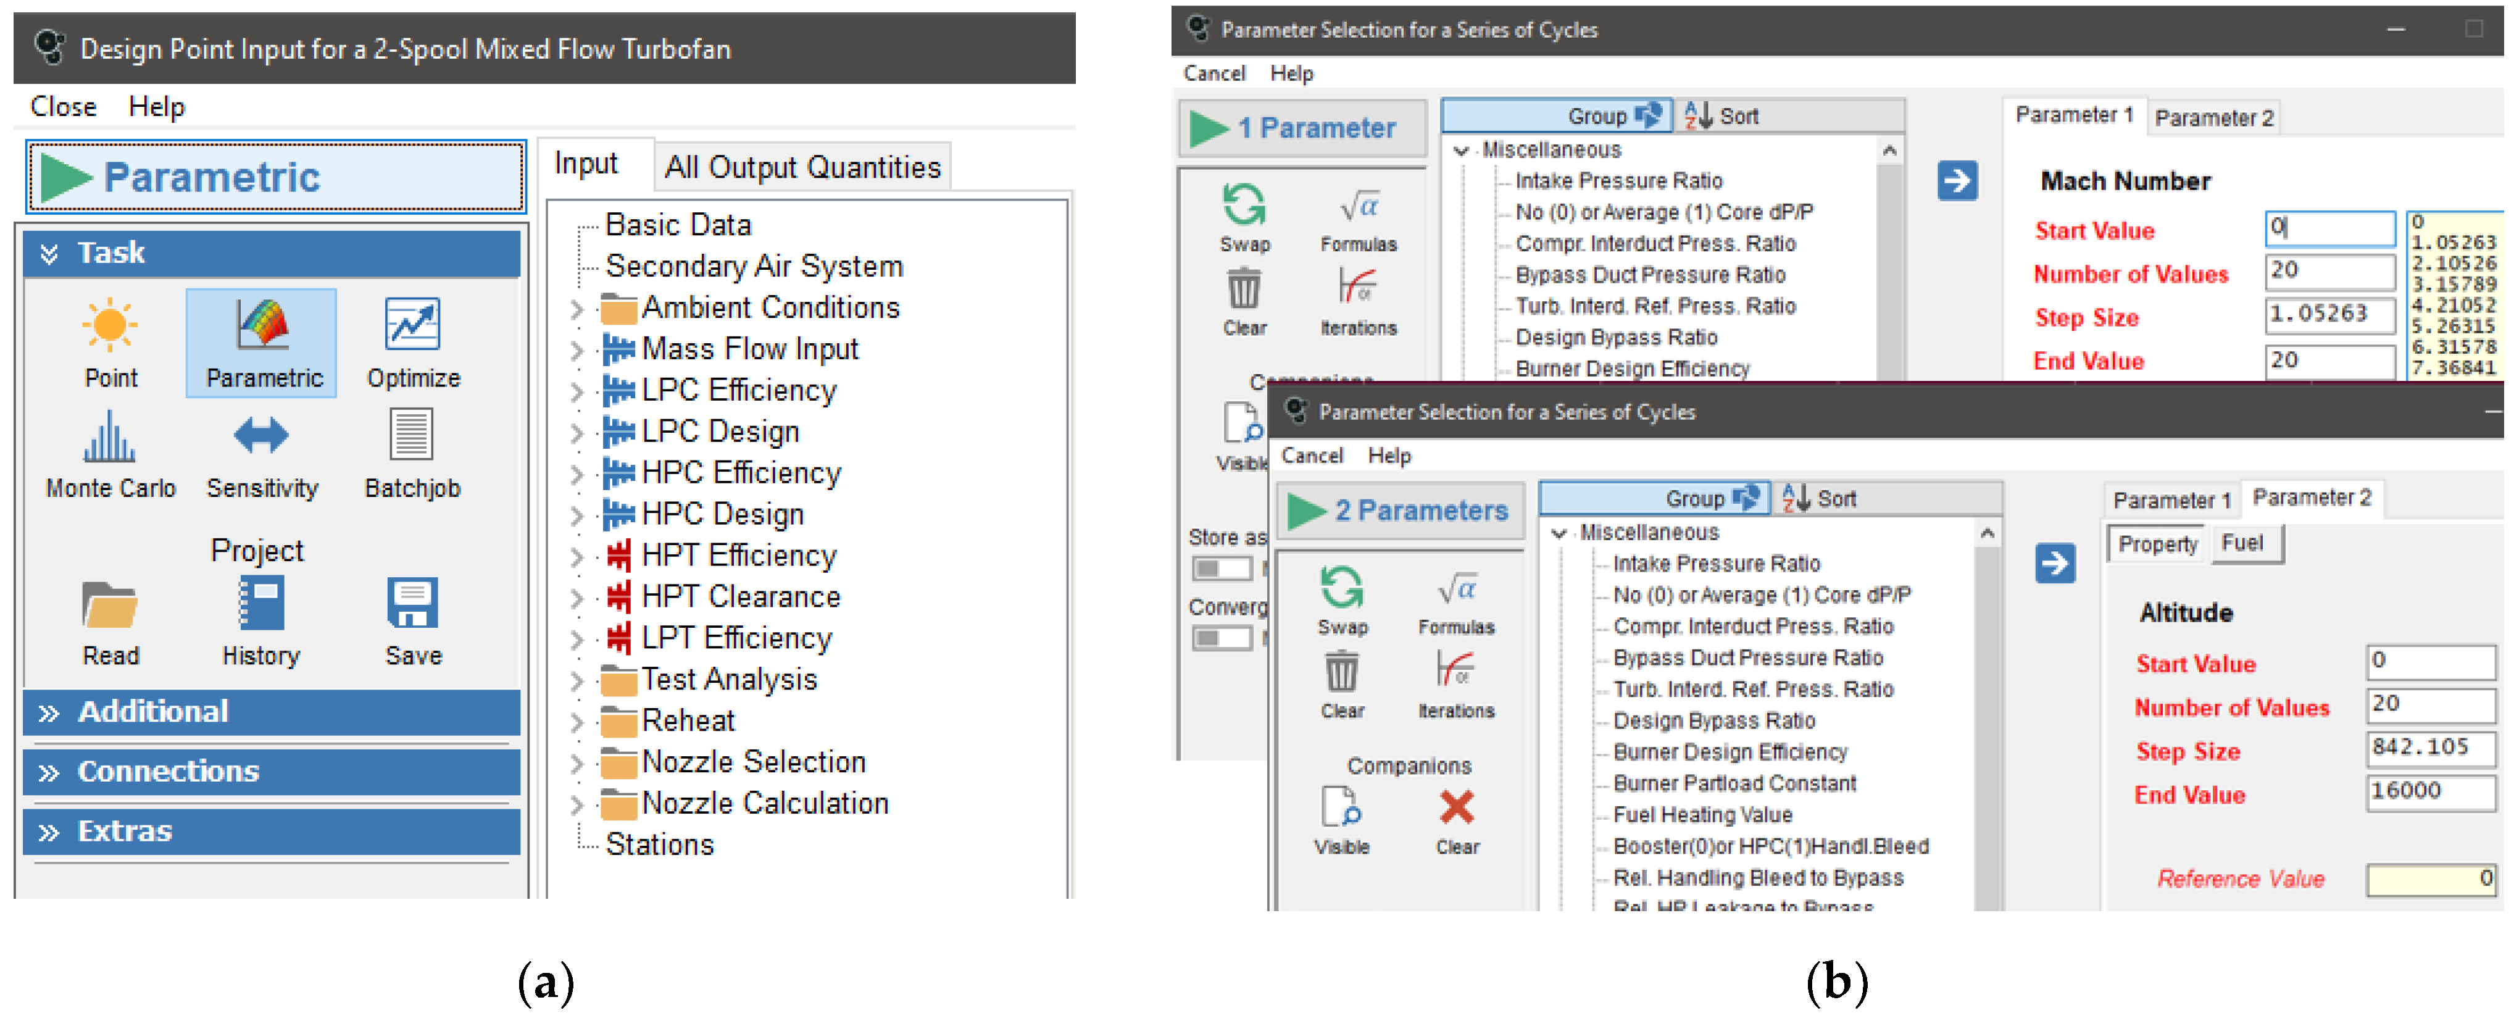The height and width of the screenshot is (1026, 2514).
Task: Expand the Ambient Conditions tree node
Action: click(576, 309)
